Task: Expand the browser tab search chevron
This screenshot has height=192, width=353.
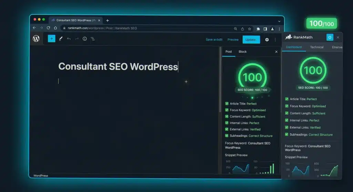Action: coord(279,21)
